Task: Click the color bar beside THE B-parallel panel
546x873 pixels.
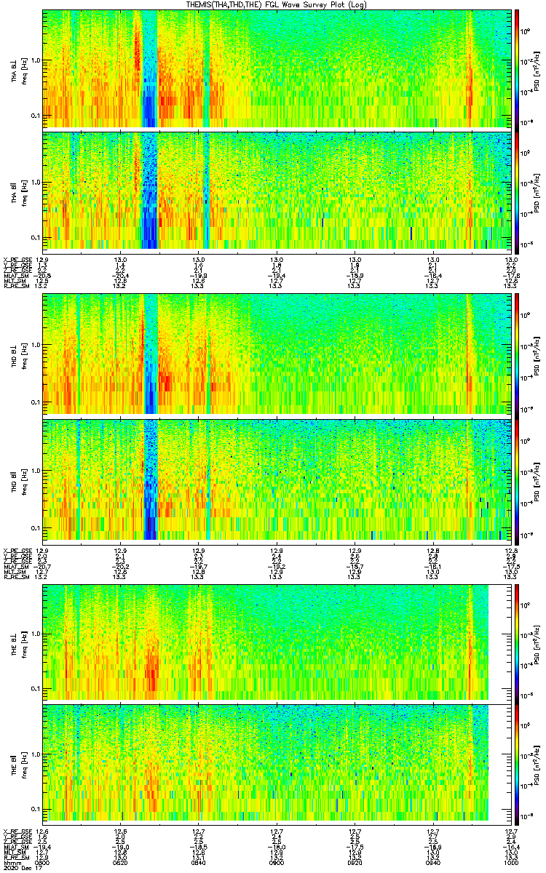Action: pos(517,765)
